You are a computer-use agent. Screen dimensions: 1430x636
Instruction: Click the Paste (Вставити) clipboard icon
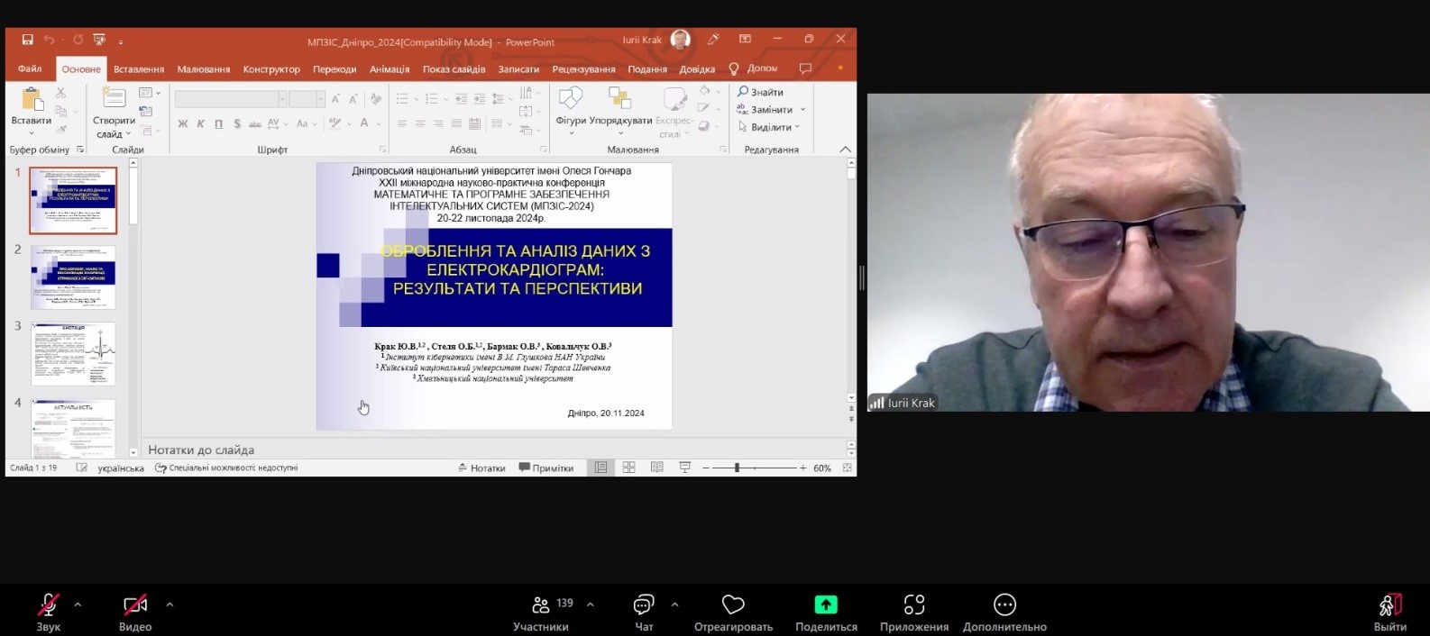[32, 100]
